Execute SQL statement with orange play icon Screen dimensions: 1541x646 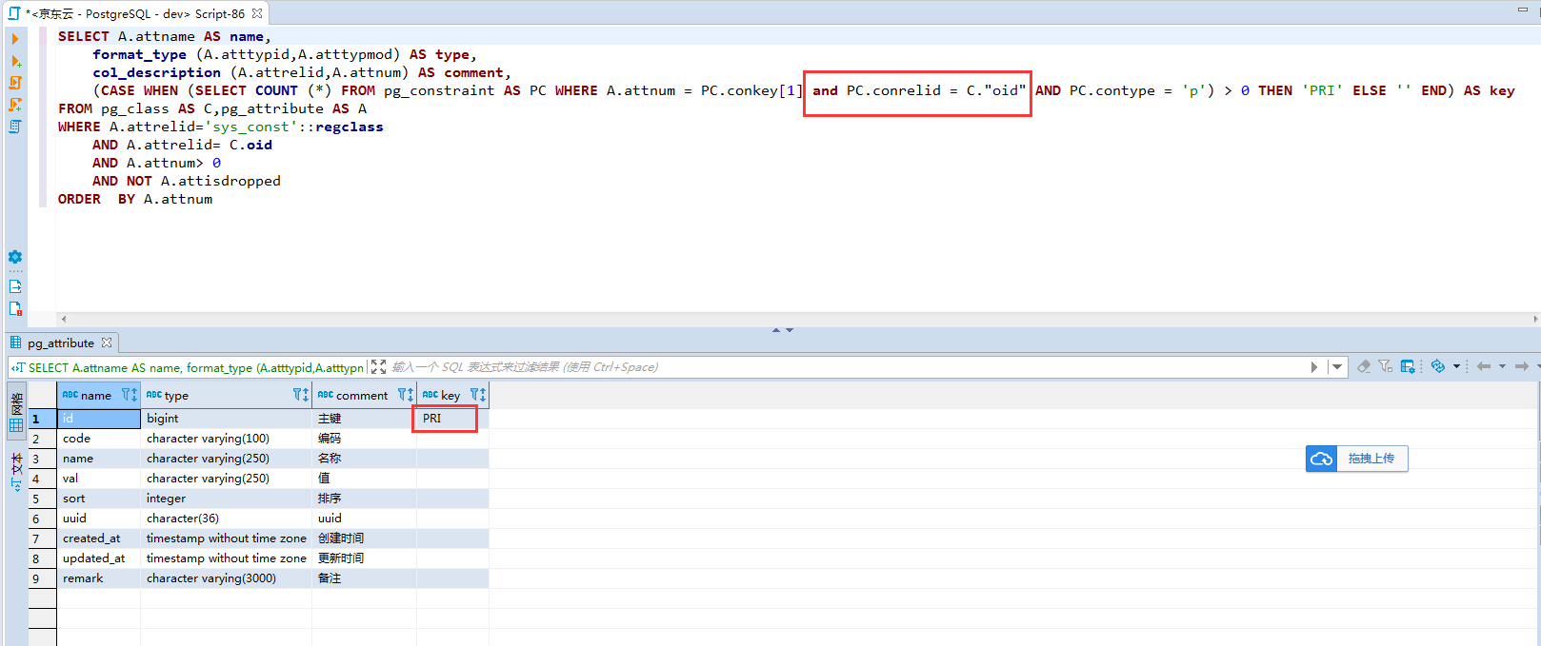click(x=15, y=39)
